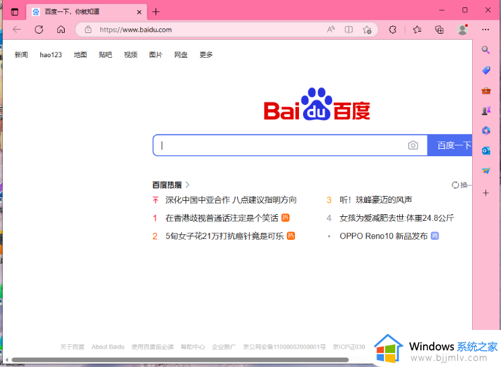501x367 pixels.
Task: Open 视频 navigation link
Action: pyautogui.click(x=131, y=55)
